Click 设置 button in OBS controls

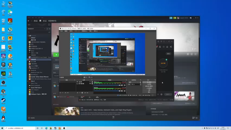click(x=149, y=90)
